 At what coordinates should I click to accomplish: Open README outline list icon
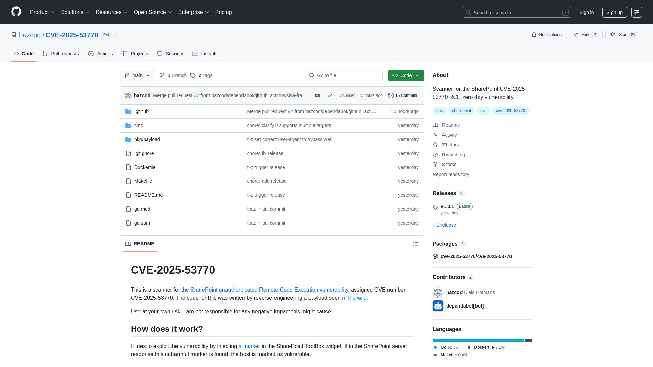pos(415,244)
